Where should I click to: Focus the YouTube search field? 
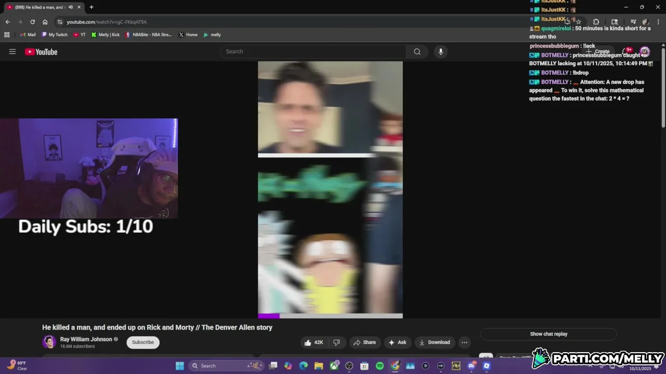(x=313, y=51)
